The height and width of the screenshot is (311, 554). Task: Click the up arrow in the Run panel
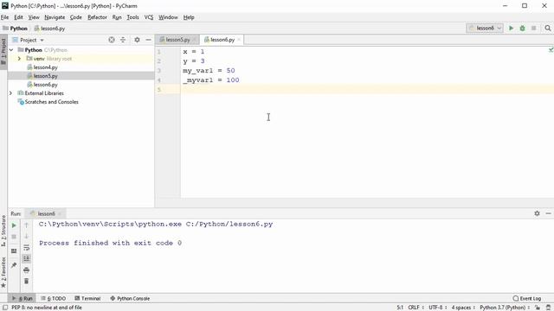[x=26, y=225]
